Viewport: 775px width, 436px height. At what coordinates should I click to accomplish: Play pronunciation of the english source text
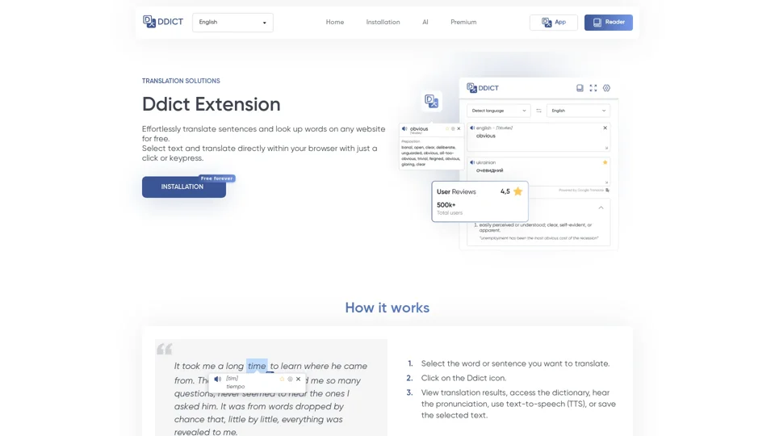[472, 128]
